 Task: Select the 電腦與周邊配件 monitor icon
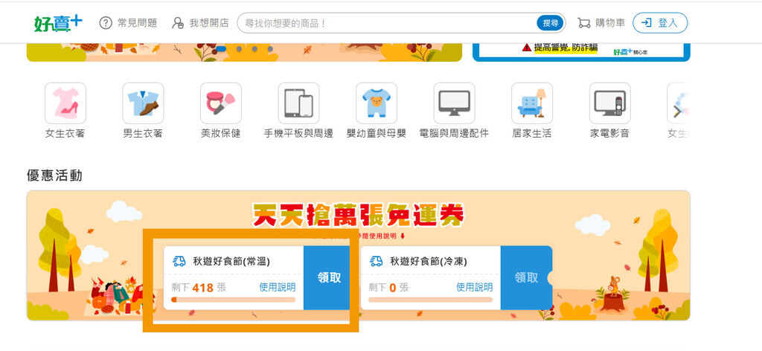(454, 103)
